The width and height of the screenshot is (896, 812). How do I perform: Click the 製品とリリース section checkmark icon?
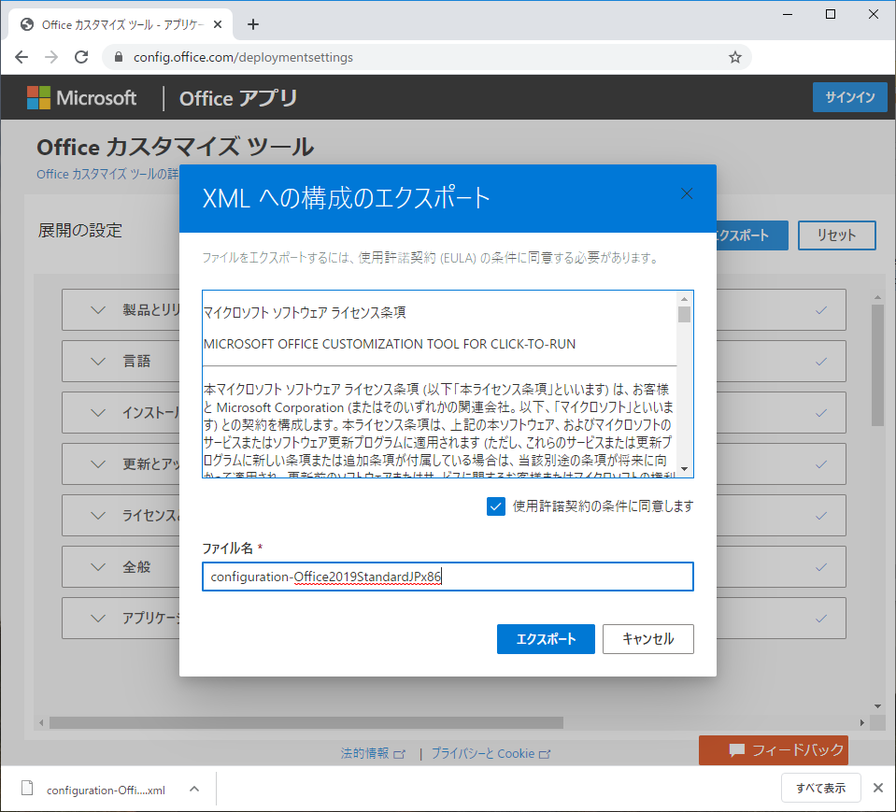click(821, 310)
